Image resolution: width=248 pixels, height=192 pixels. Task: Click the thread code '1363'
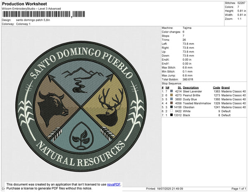tap(217, 91)
